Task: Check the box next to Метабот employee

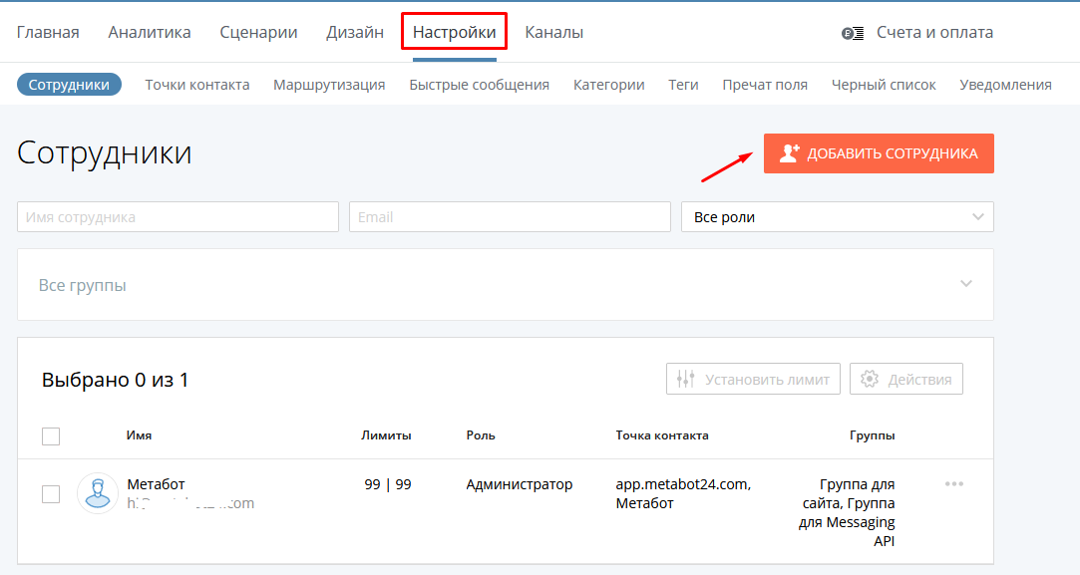Action: click(x=51, y=493)
